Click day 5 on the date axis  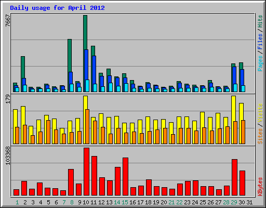point(48,202)
